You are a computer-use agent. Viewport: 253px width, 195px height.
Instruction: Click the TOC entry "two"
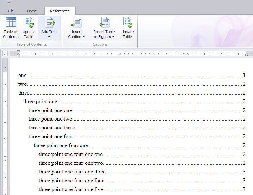click(23, 84)
